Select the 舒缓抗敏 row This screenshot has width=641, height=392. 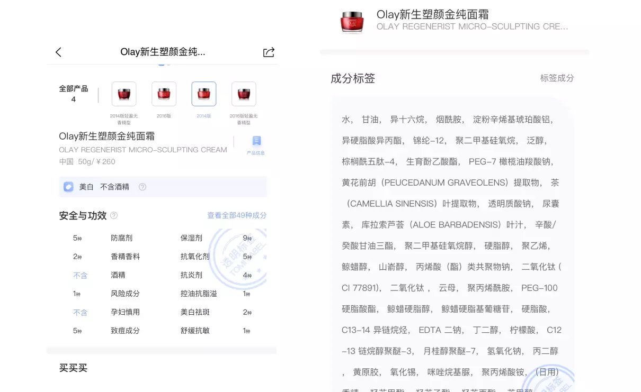point(216,331)
